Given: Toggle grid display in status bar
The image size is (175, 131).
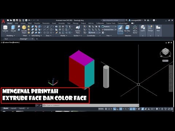Looking at the screenshot, I should click(106, 109).
